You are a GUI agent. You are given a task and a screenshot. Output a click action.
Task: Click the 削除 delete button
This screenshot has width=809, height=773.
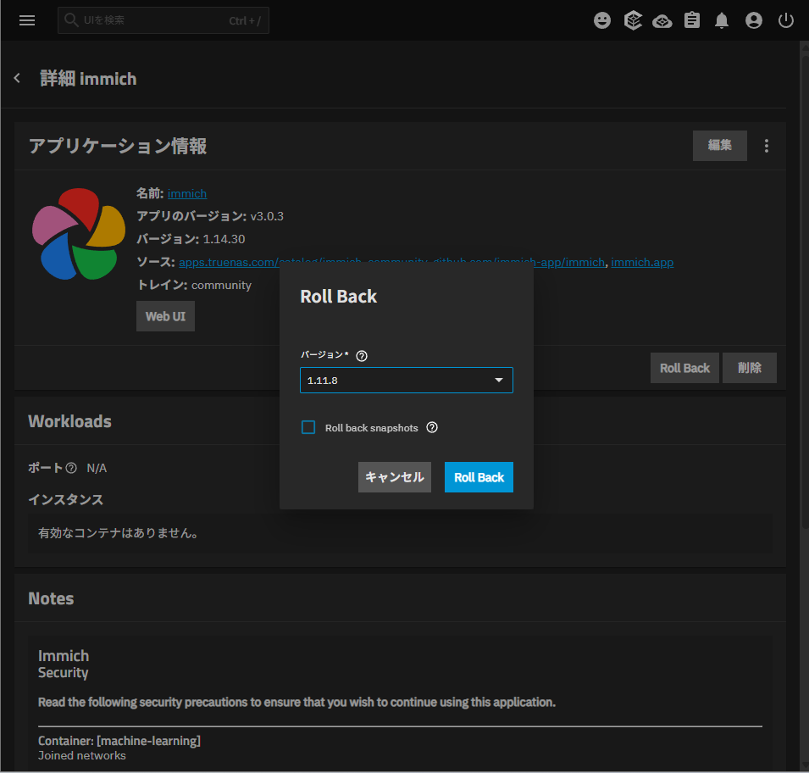click(749, 368)
